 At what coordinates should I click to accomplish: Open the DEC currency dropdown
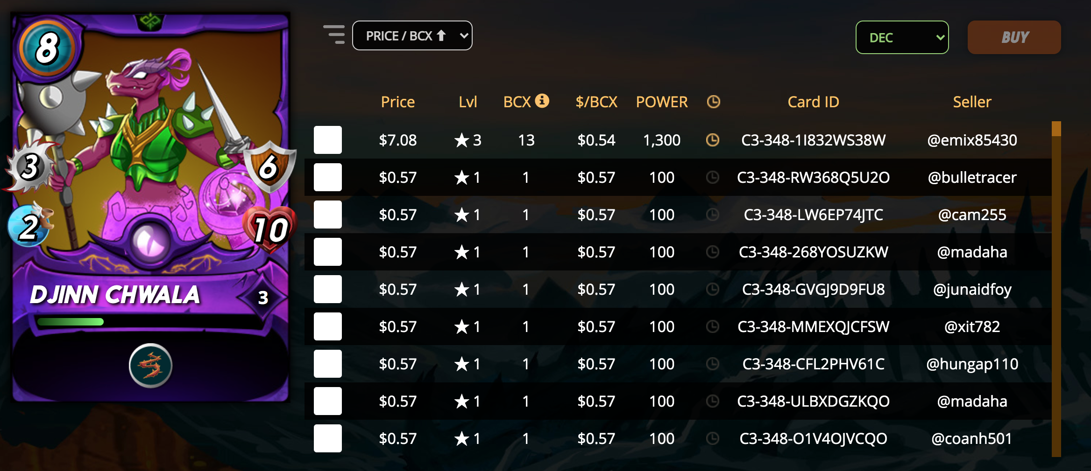tap(902, 37)
